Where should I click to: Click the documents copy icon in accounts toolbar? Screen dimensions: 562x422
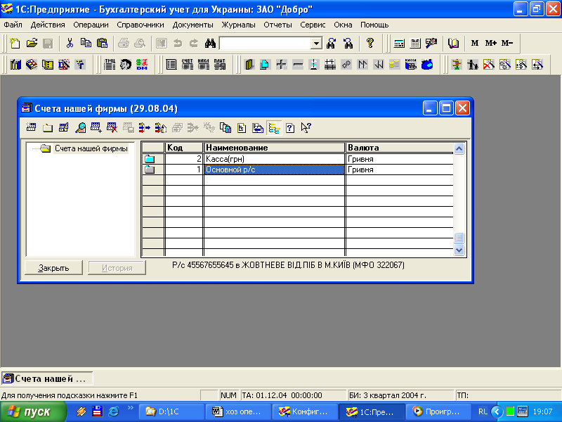pos(226,127)
